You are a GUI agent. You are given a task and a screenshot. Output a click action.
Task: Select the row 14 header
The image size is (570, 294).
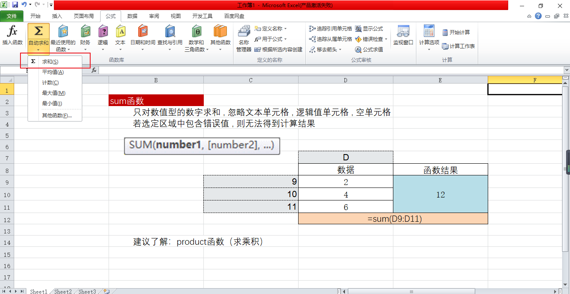point(7,242)
